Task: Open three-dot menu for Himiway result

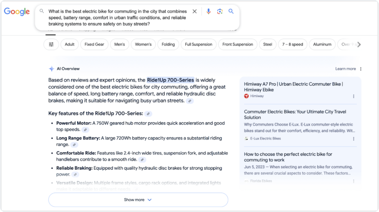Action: point(353,96)
